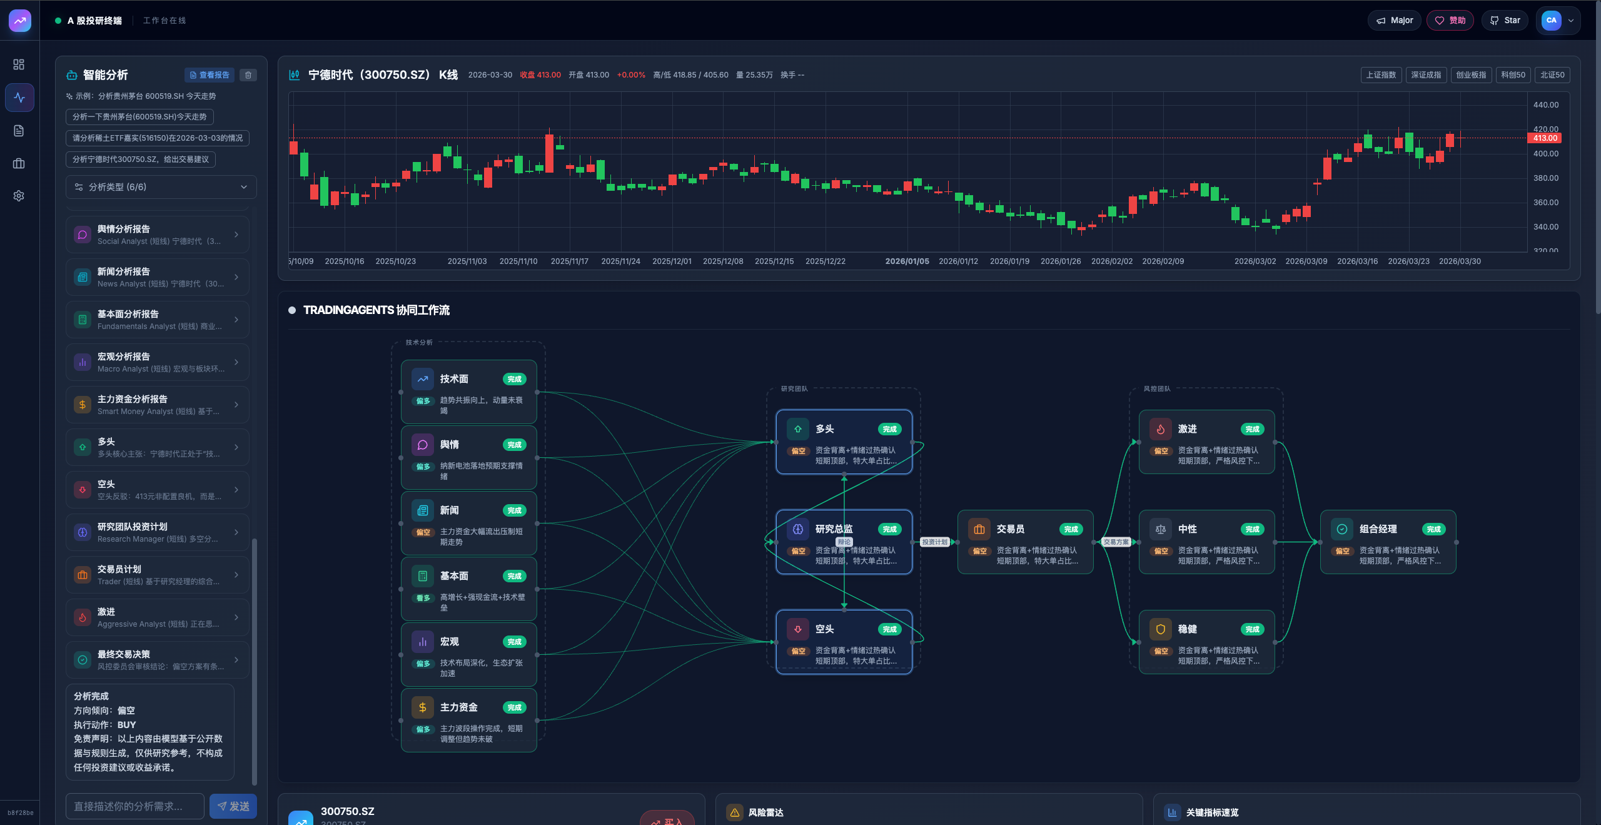The height and width of the screenshot is (825, 1601).
Task: Expand the 舆情分析报告 row chevron
Action: 236,235
